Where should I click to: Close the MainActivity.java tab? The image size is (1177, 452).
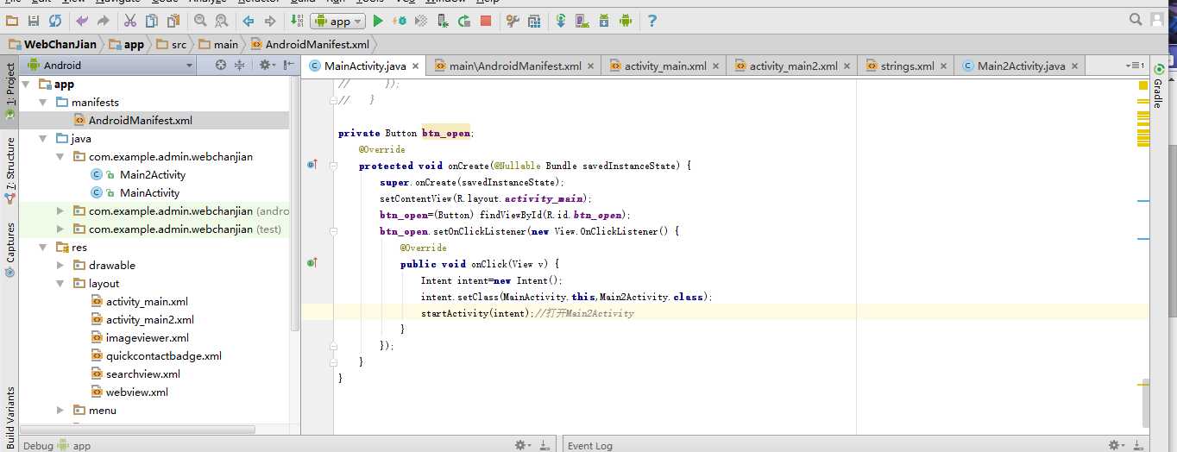[415, 66]
